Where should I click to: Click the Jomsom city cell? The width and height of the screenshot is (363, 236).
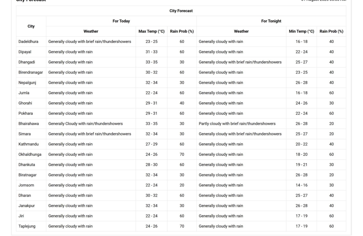(26, 185)
